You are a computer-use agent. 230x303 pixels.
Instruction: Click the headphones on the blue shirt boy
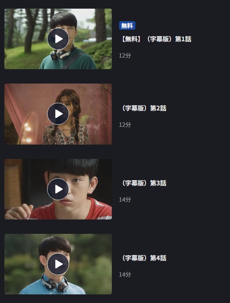click(55, 283)
